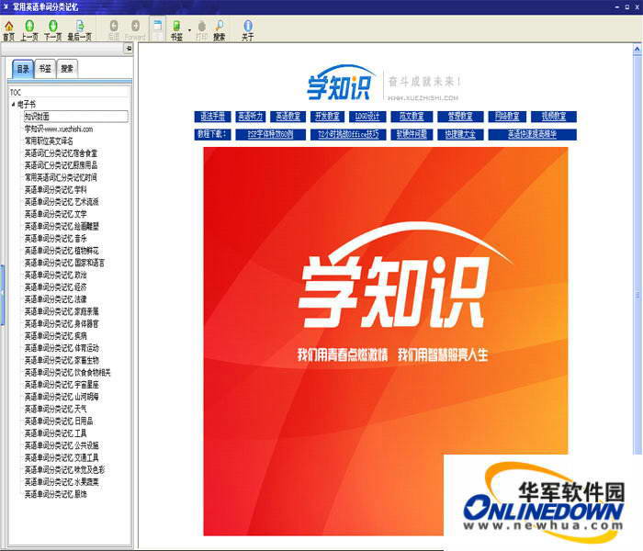Open 常用英语词汇分类记忆时间 entry
This screenshot has height=551, width=643.
(x=61, y=177)
